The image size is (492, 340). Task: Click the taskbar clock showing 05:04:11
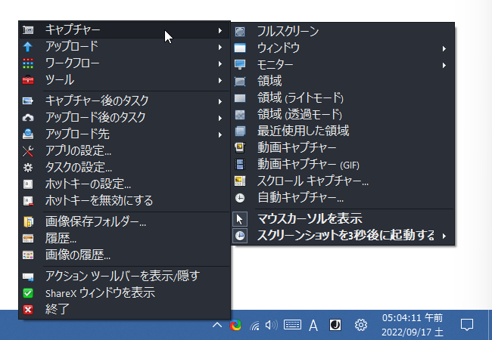tap(413, 325)
